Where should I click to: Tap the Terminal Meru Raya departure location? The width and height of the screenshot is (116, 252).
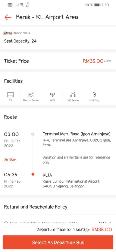(76, 134)
